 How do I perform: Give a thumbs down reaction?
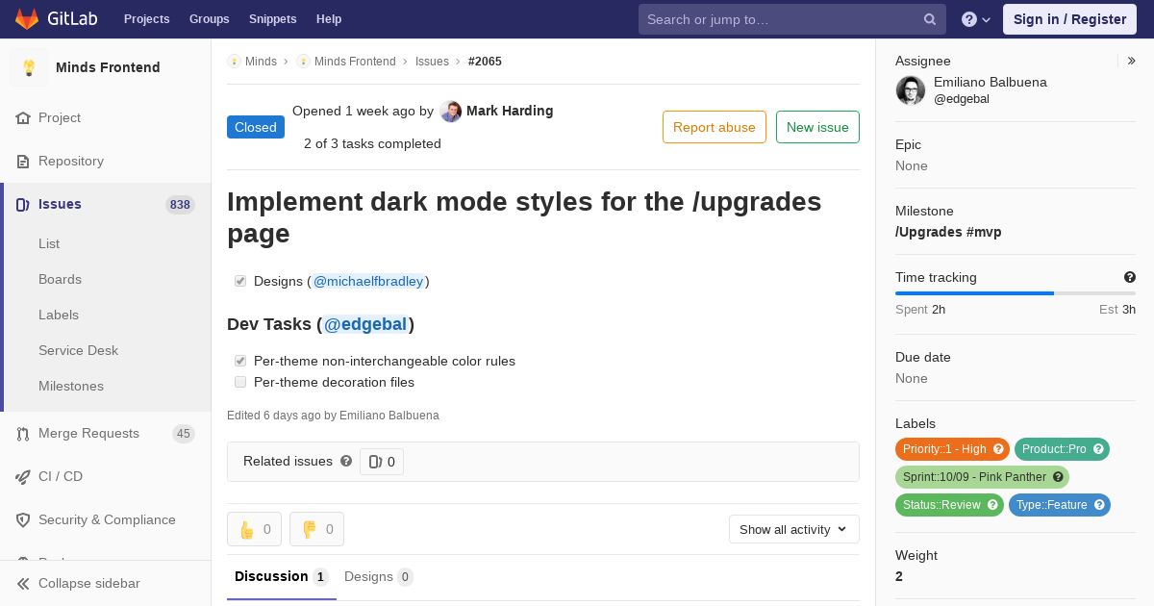tap(316, 529)
